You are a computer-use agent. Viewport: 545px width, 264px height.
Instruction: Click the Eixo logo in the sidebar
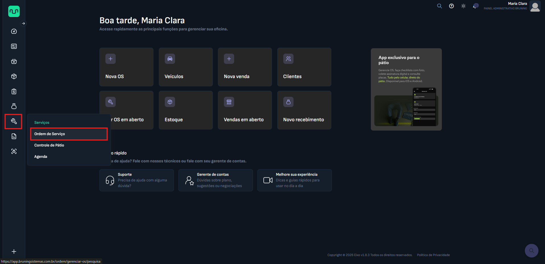(14, 11)
